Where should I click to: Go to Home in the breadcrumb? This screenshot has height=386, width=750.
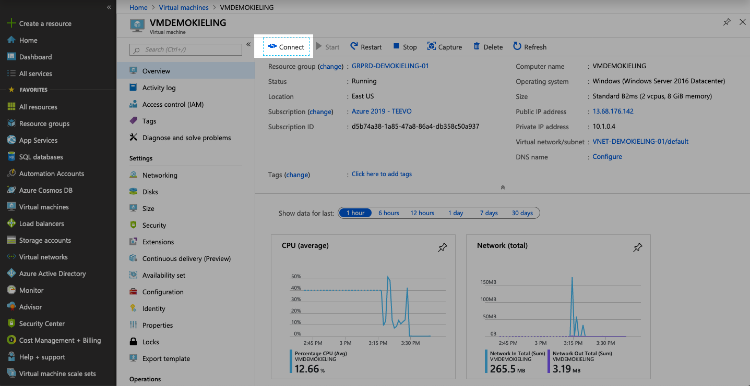pos(138,7)
